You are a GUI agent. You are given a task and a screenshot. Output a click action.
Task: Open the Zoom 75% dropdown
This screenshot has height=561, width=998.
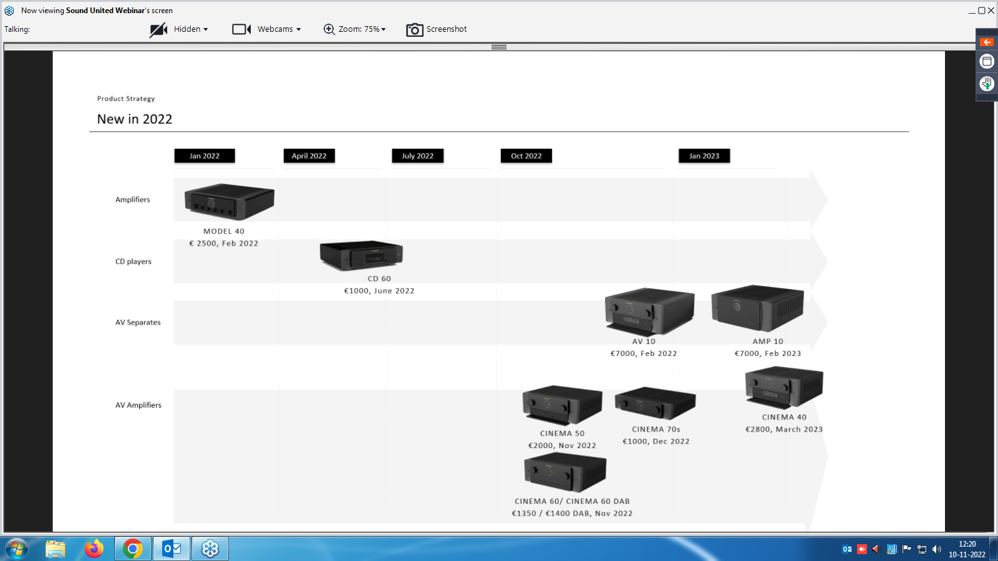coord(362,29)
